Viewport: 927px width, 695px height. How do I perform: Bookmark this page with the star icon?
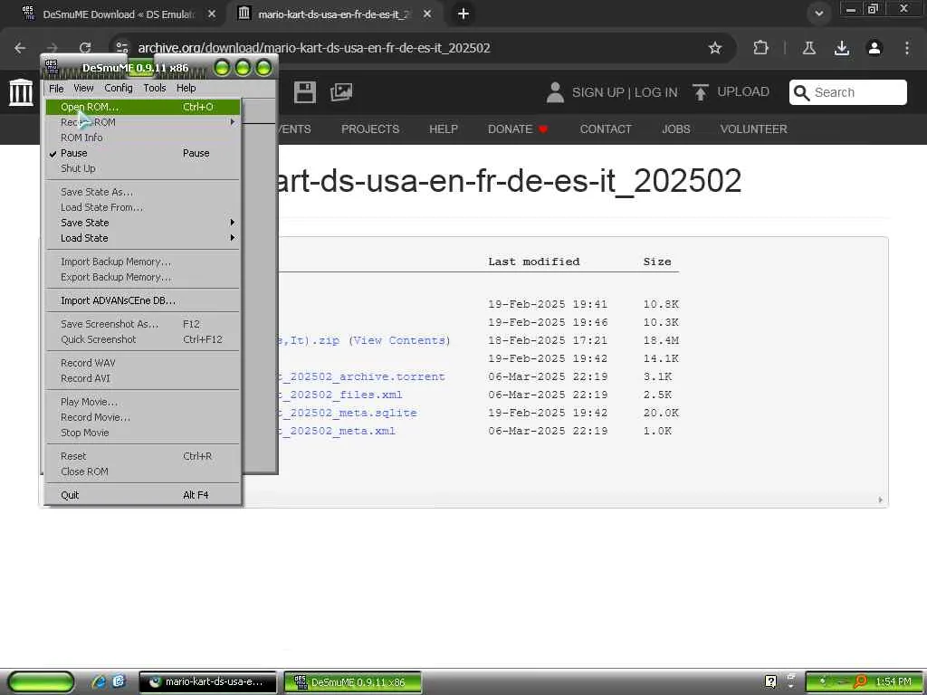715,48
